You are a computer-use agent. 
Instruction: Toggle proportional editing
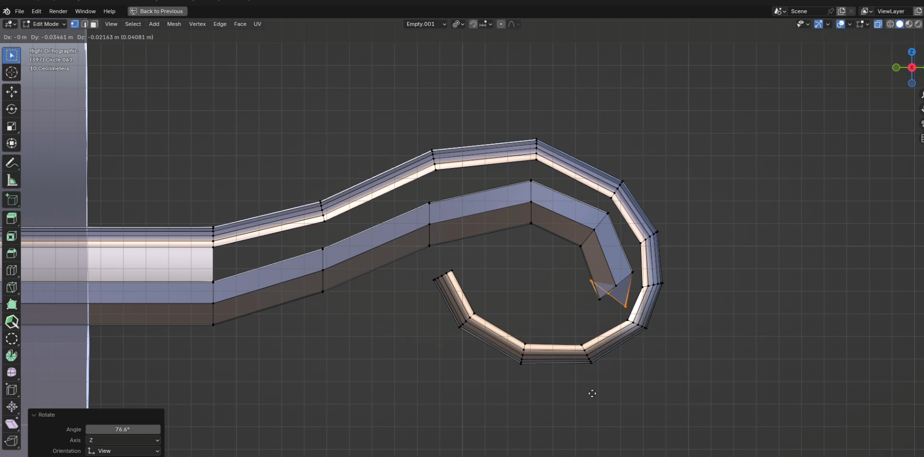click(501, 24)
